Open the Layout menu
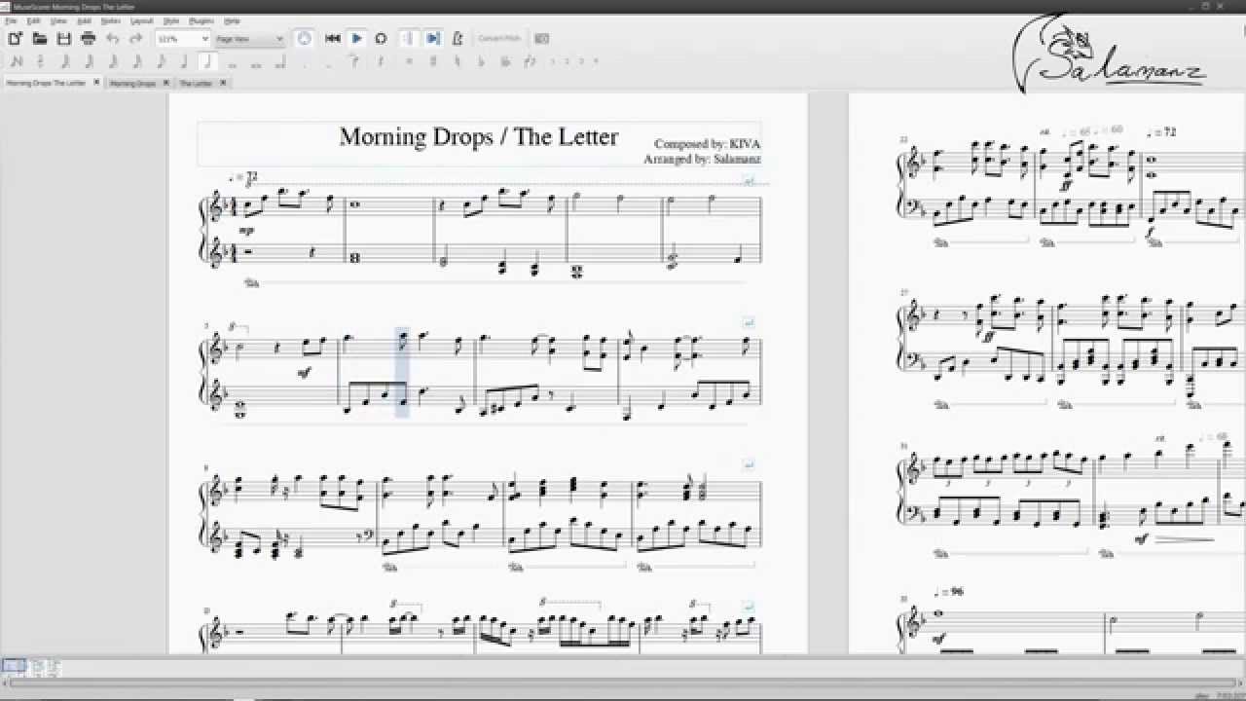Viewport: 1246px width, 701px height. (x=142, y=20)
